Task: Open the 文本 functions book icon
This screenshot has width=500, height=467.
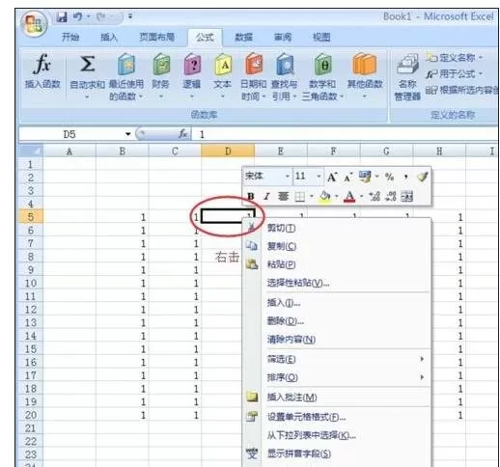Action: pos(223,64)
